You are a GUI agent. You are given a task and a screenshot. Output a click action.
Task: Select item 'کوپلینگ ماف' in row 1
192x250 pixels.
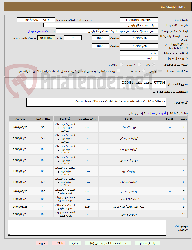[x=129, y=127]
